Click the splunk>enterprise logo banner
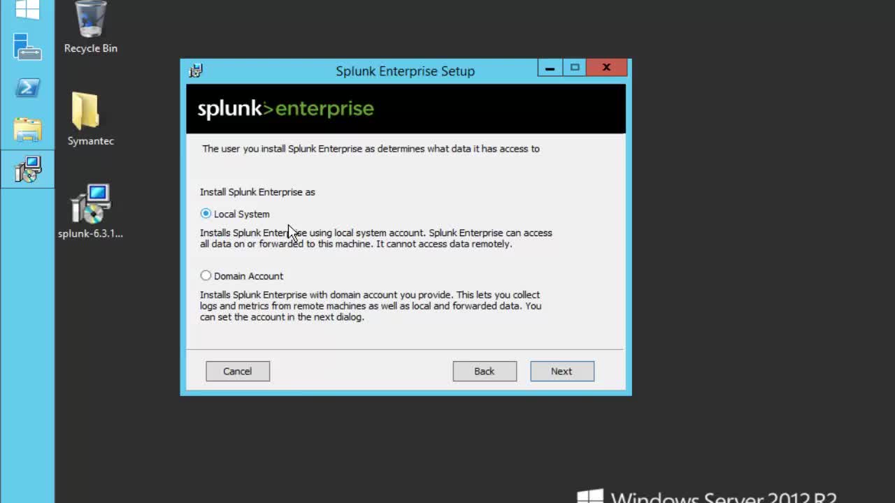The image size is (895, 503). tap(406, 109)
